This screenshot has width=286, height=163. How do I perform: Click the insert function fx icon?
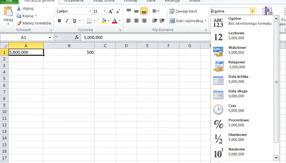pos(77,37)
